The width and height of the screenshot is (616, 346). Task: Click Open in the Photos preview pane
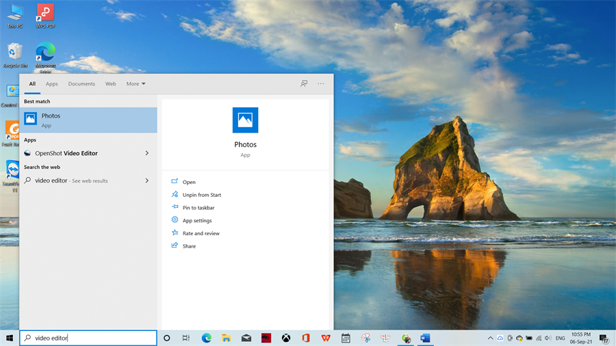click(x=189, y=182)
